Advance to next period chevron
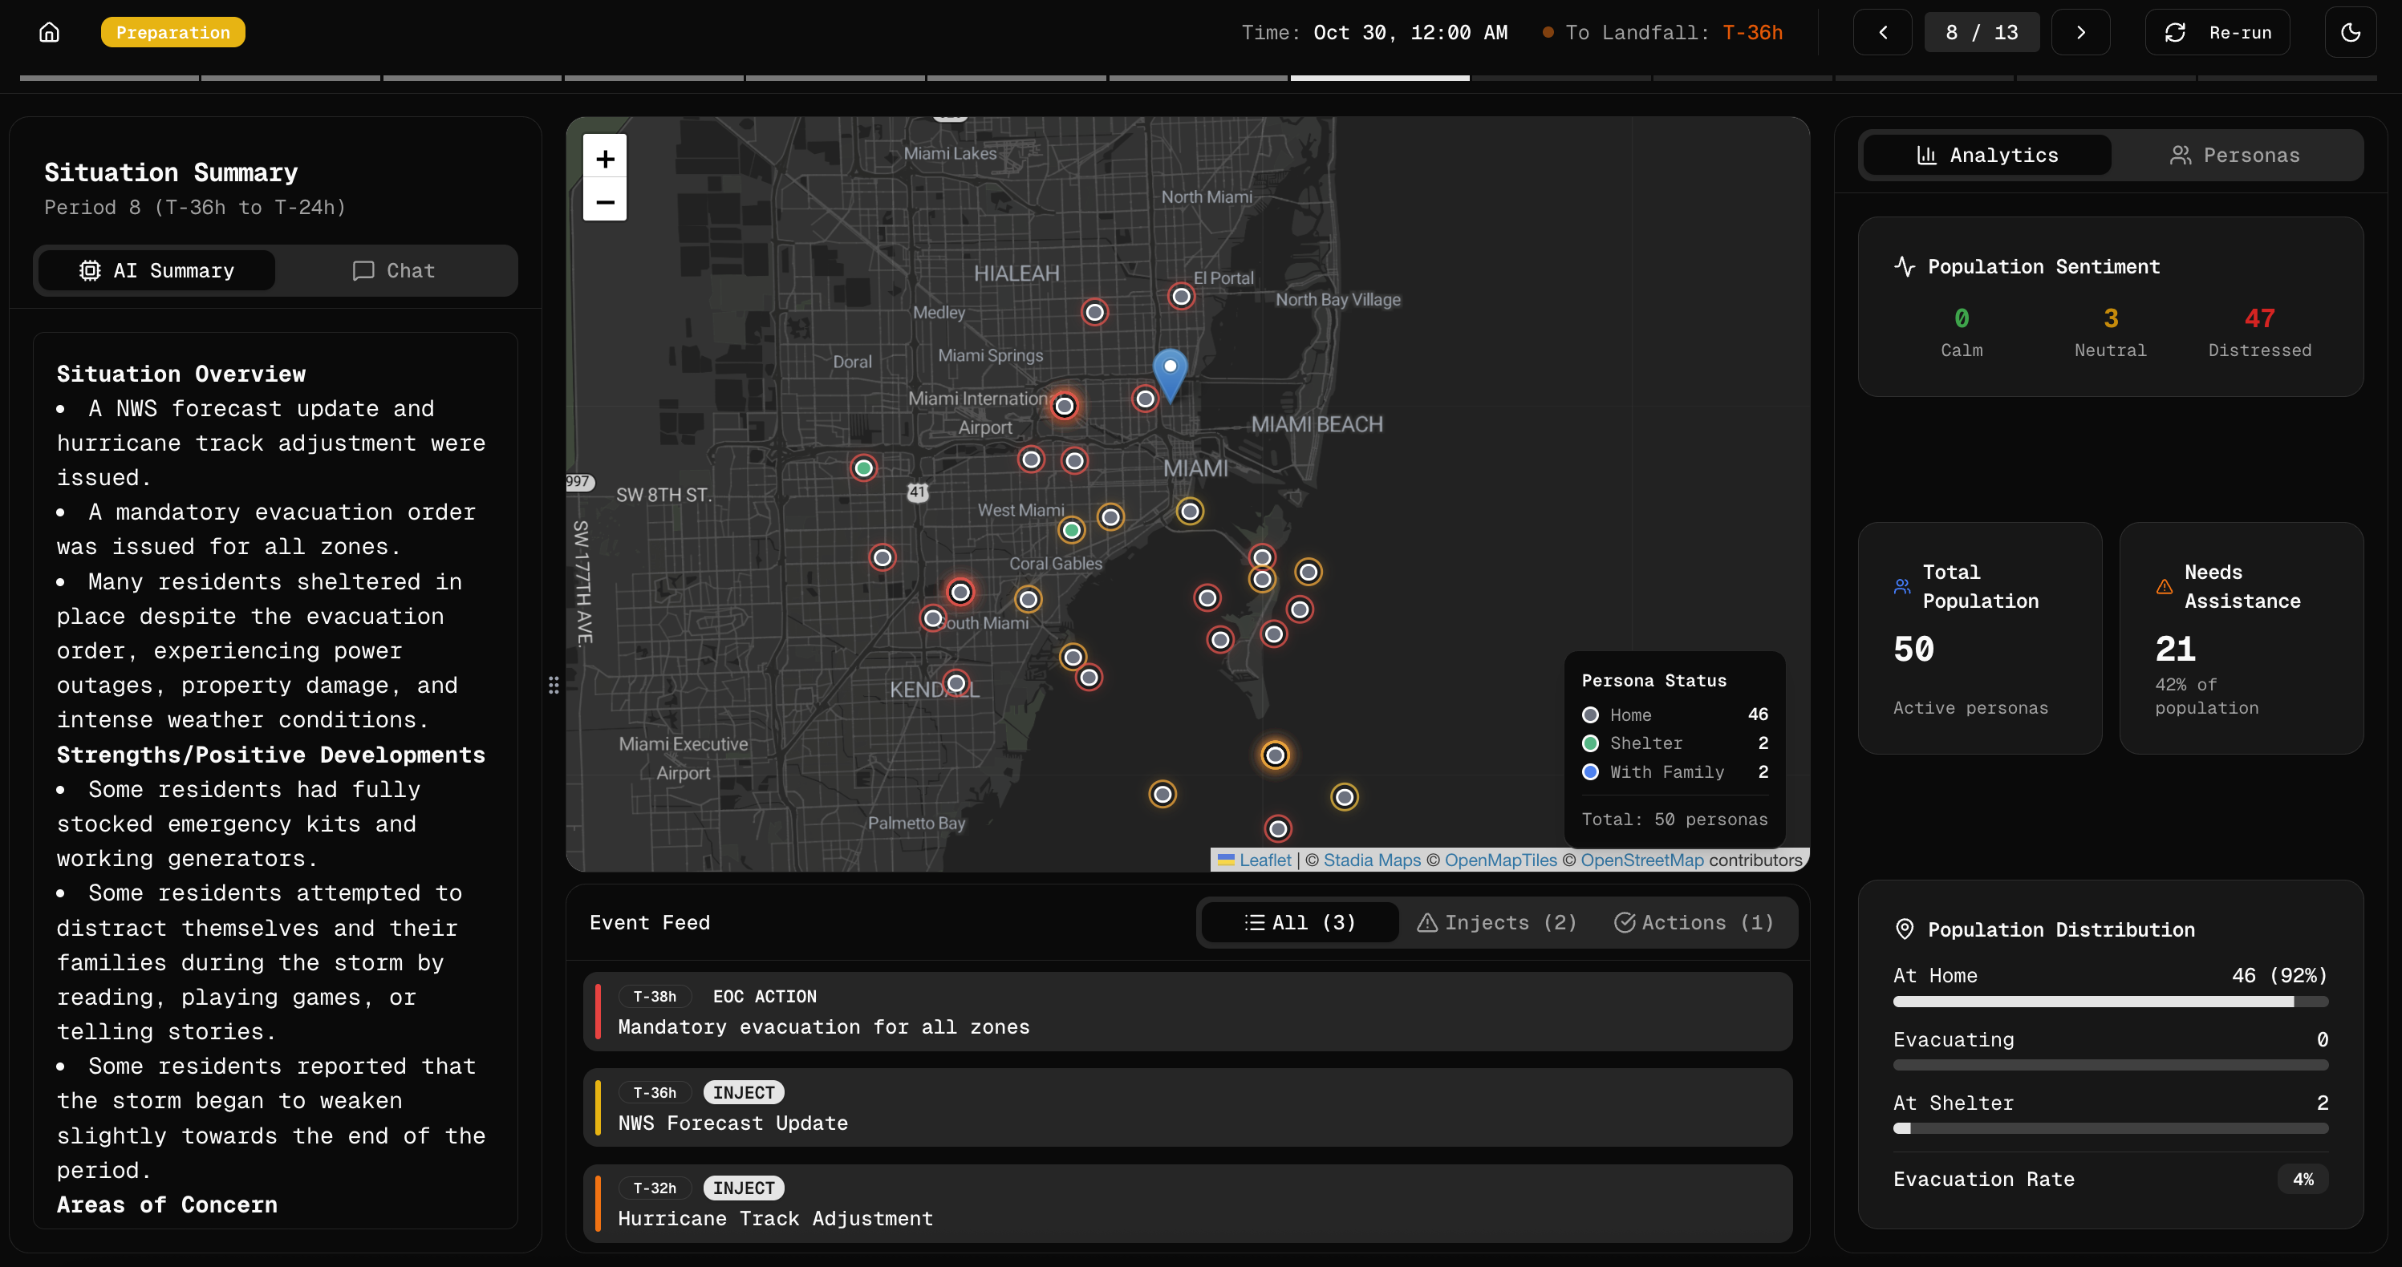The image size is (2402, 1267). click(x=2080, y=33)
